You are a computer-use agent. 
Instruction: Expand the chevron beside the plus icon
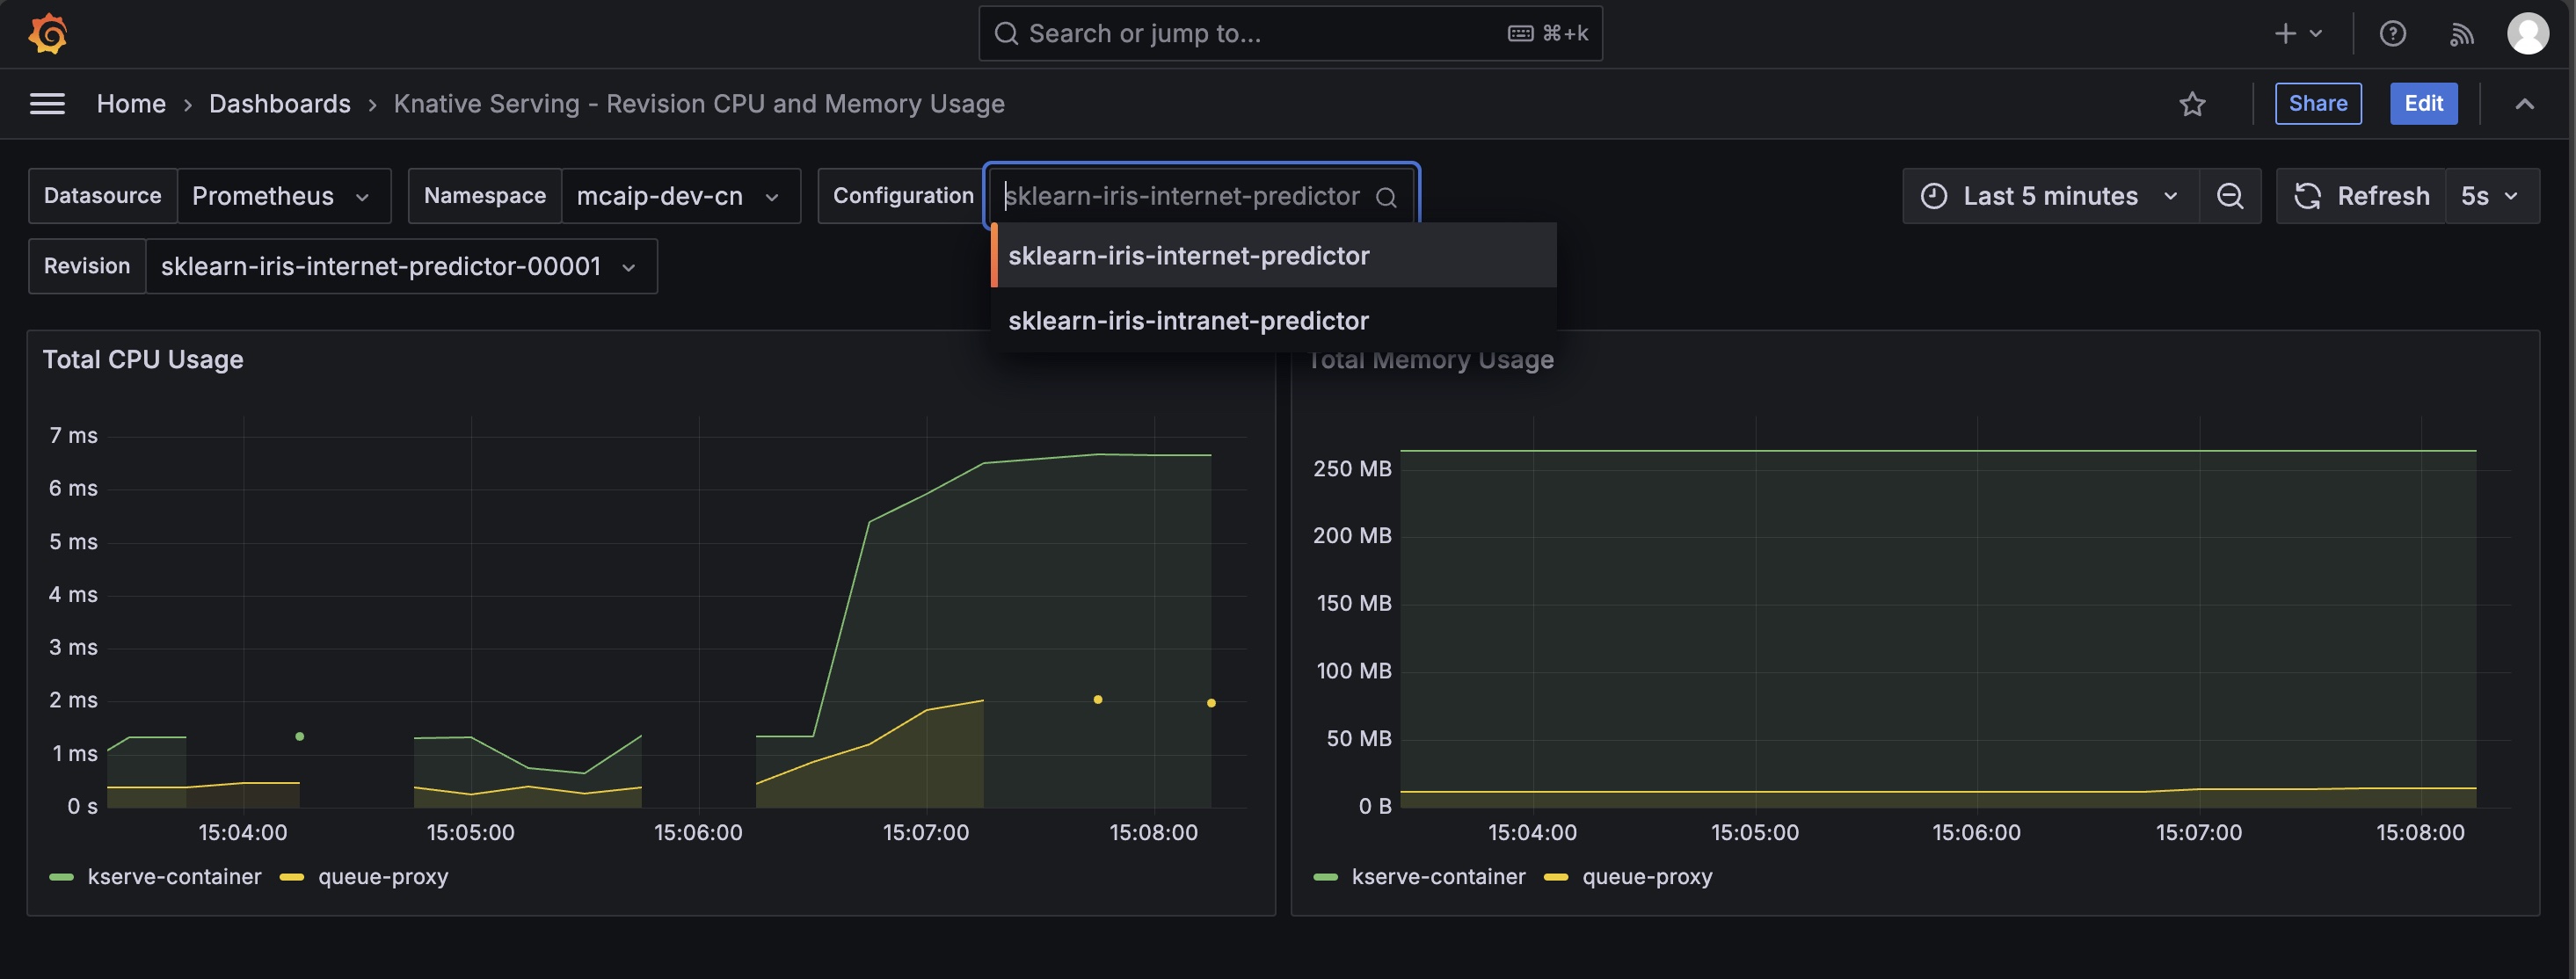[2315, 34]
